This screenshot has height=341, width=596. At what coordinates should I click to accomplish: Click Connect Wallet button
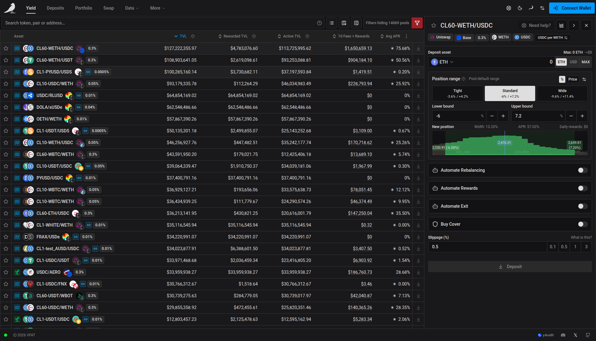tap(572, 8)
